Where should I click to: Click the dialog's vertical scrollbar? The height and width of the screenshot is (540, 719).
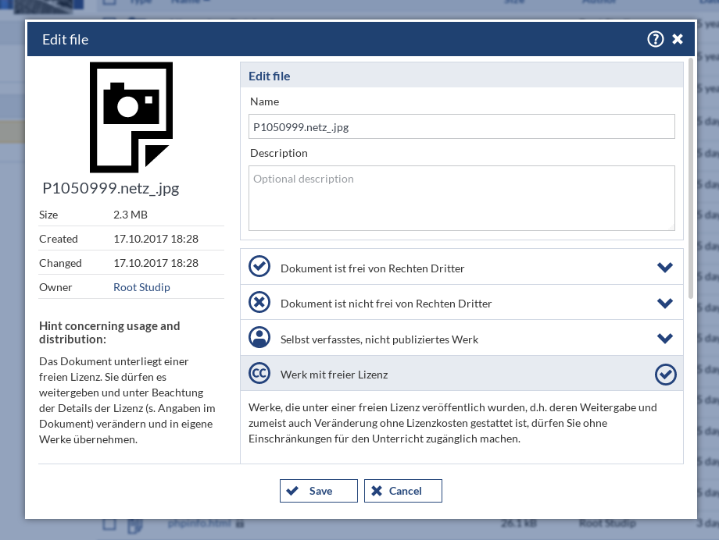(690, 179)
